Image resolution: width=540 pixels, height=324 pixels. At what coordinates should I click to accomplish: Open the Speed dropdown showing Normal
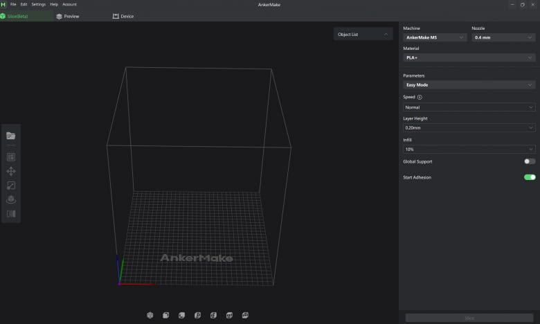point(469,107)
